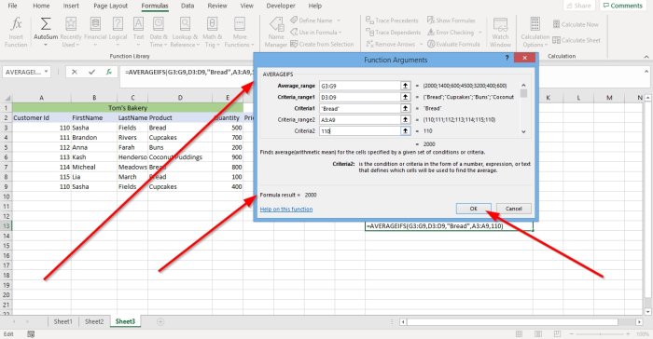Open Recently Used functions
This screenshot has width=653, height=339.
[x=71, y=33]
